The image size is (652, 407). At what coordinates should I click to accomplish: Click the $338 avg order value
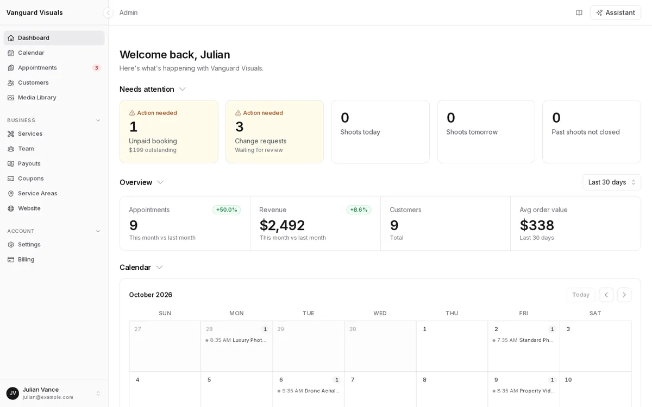537,225
